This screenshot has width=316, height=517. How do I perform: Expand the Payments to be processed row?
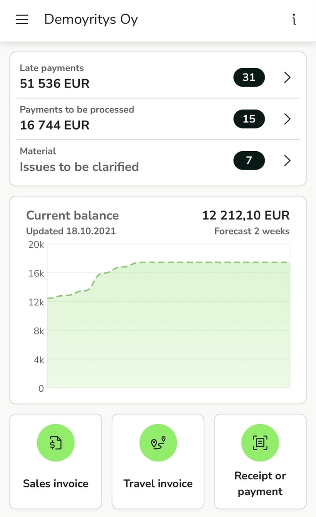287,119
